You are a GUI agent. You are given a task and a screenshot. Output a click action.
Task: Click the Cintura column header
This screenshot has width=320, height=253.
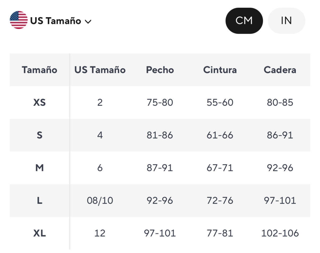[x=220, y=70]
